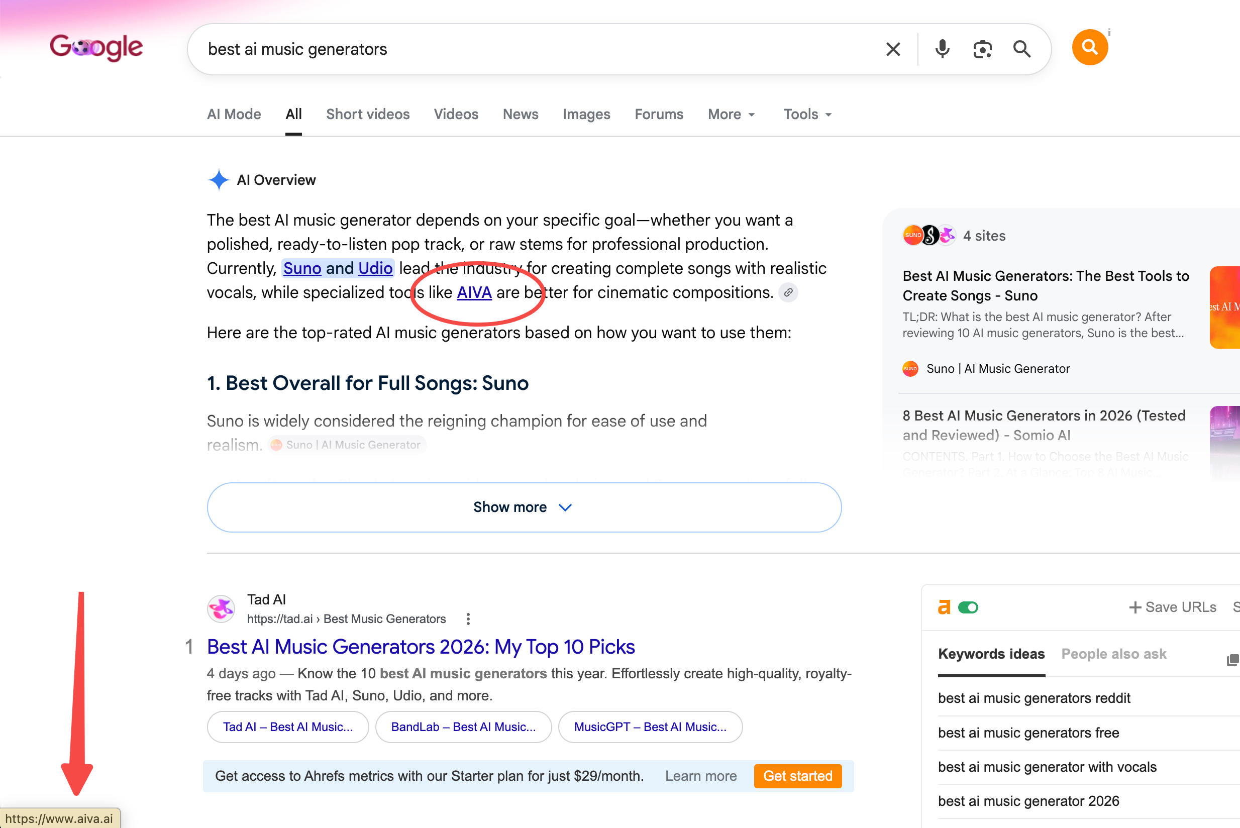Open the Tools dropdown
Screen dimensions: 1240x828
(807, 114)
